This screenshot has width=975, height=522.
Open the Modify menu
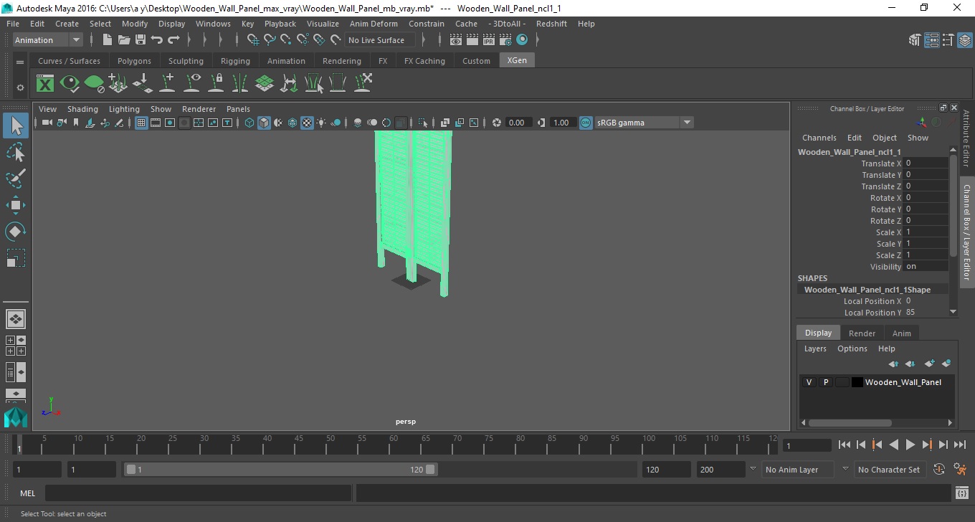(135, 24)
